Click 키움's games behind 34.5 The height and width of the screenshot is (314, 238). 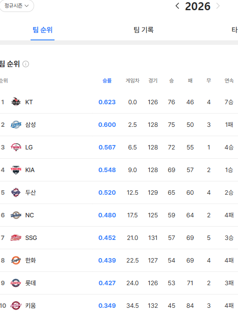(133, 306)
